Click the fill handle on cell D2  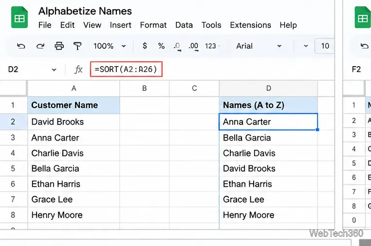coord(317,130)
